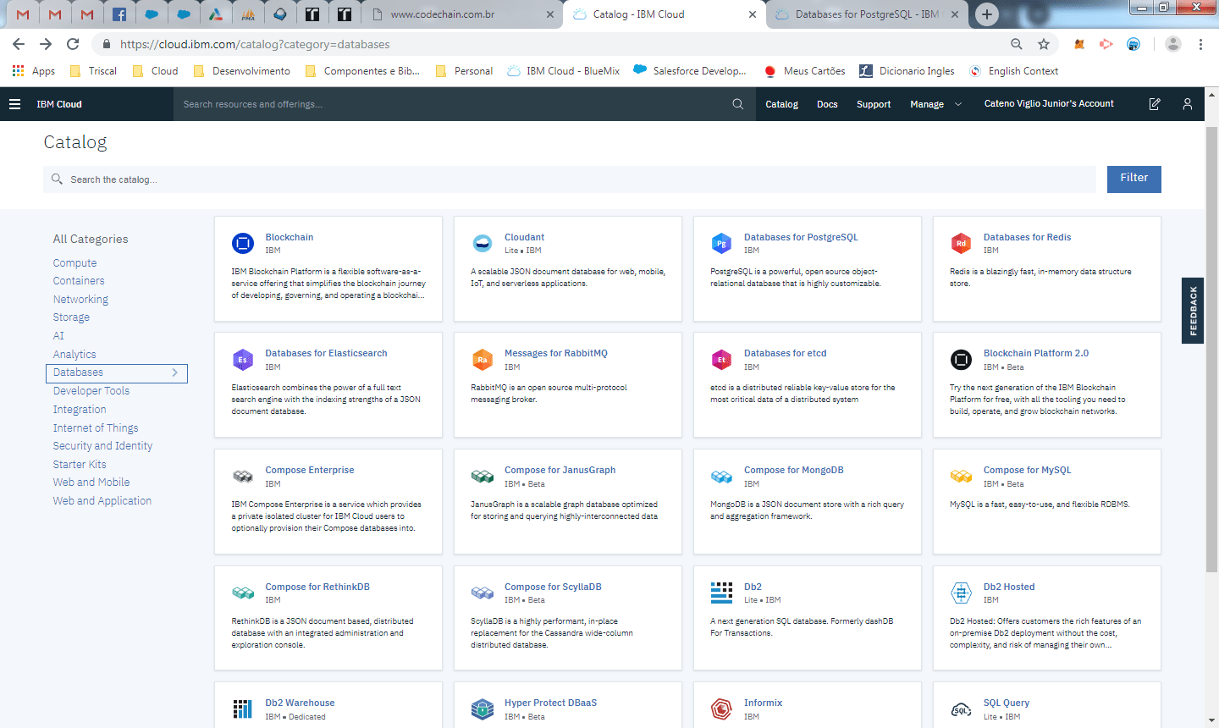This screenshot has width=1219, height=728.
Task: Expand the Databases category chevron
Action: tap(175, 372)
